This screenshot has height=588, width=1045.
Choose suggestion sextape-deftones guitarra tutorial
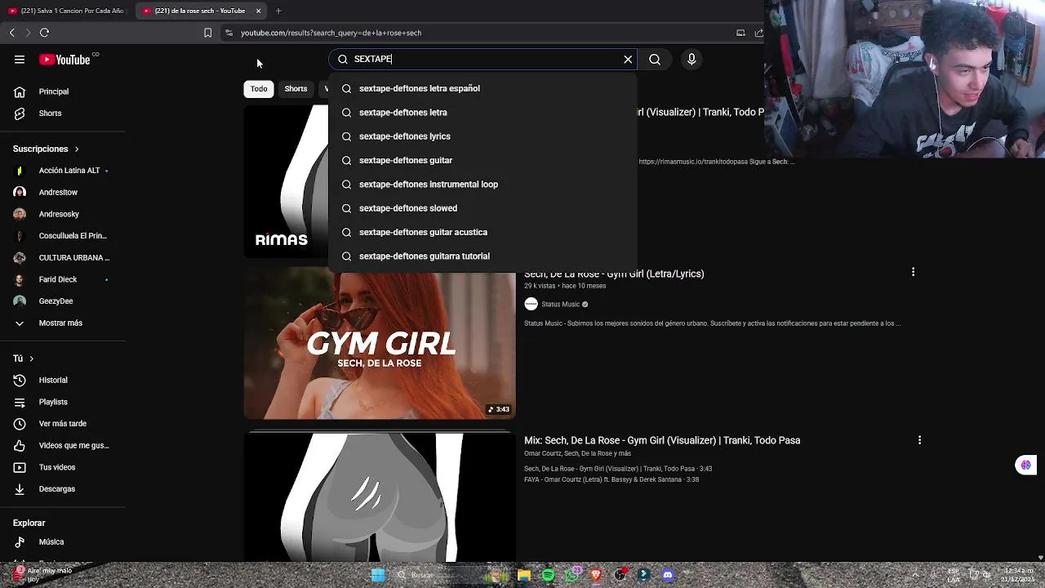pyautogui.click(x=482, y=256)
